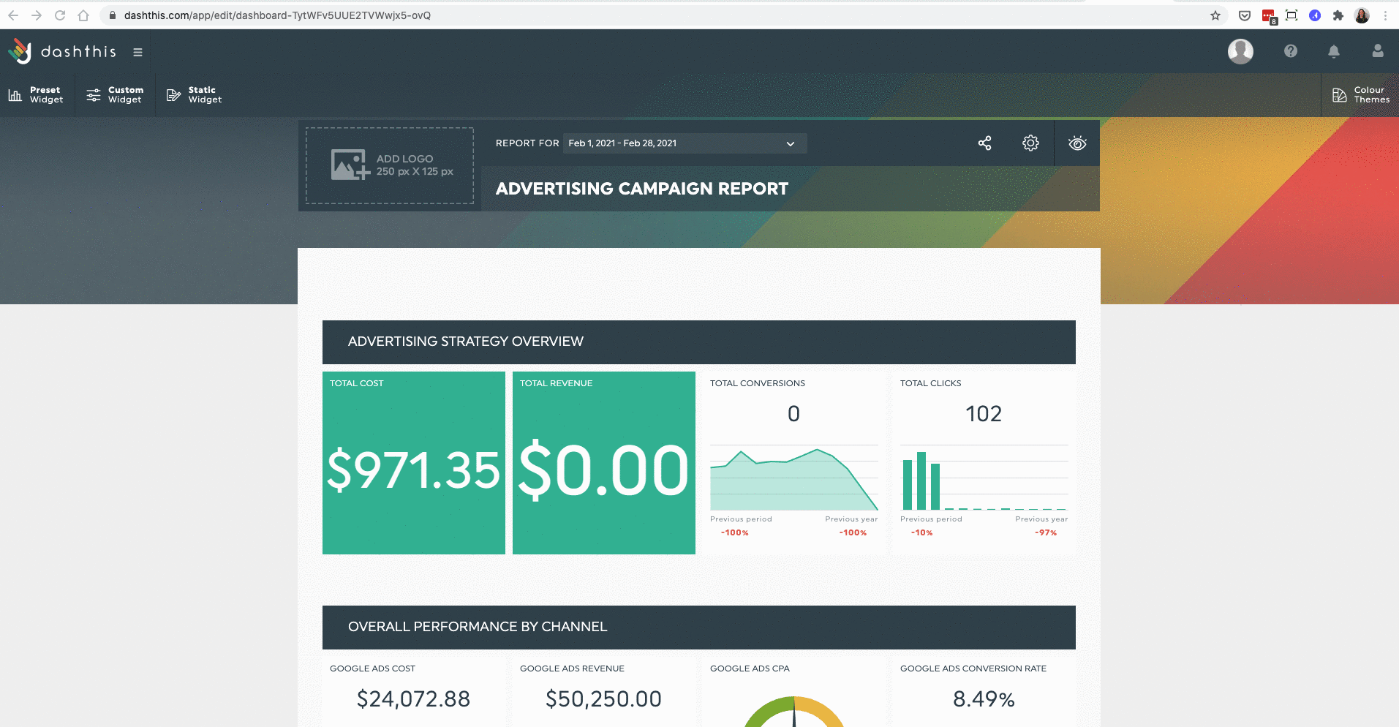Bookmark this page with the star icon

coord(1215,15)
